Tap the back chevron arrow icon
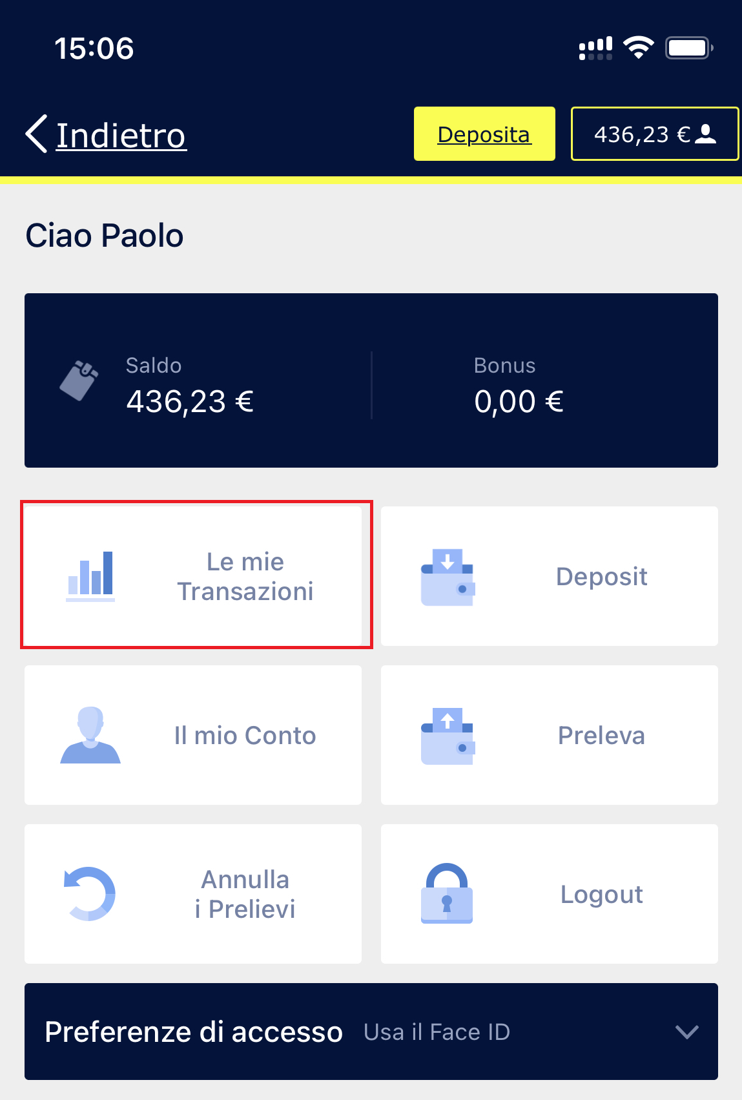This screenshot has height=1100, width=742. point(36,134)
